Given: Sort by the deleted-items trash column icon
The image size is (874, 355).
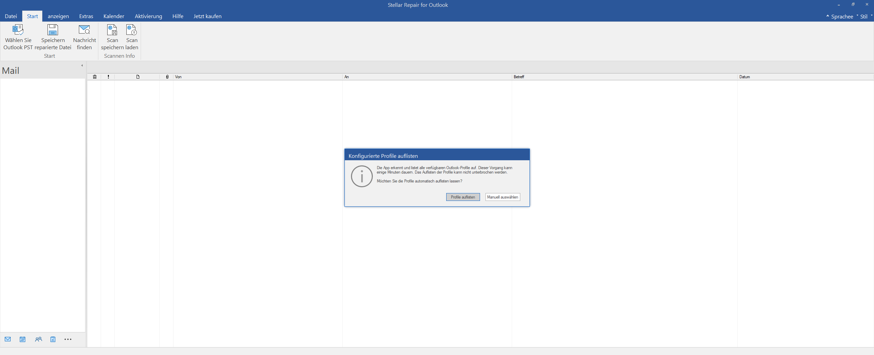Looking at the screenshot, I should click(x=95, y=77).
